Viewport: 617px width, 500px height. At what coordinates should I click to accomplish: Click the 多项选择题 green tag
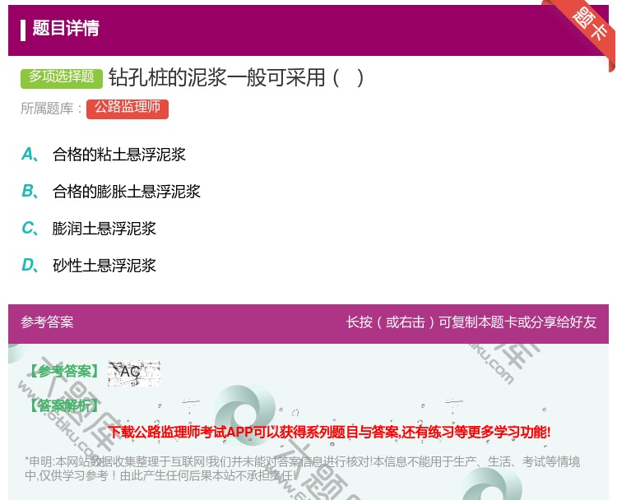[x=62, y=78]
